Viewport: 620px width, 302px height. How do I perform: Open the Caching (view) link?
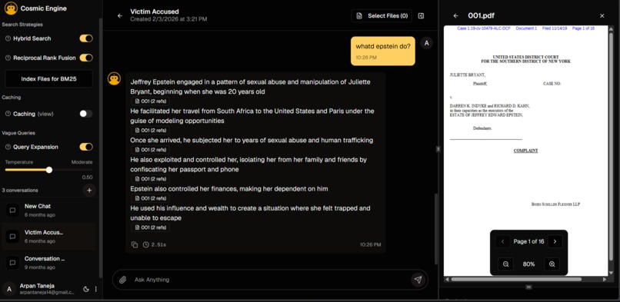45,114
